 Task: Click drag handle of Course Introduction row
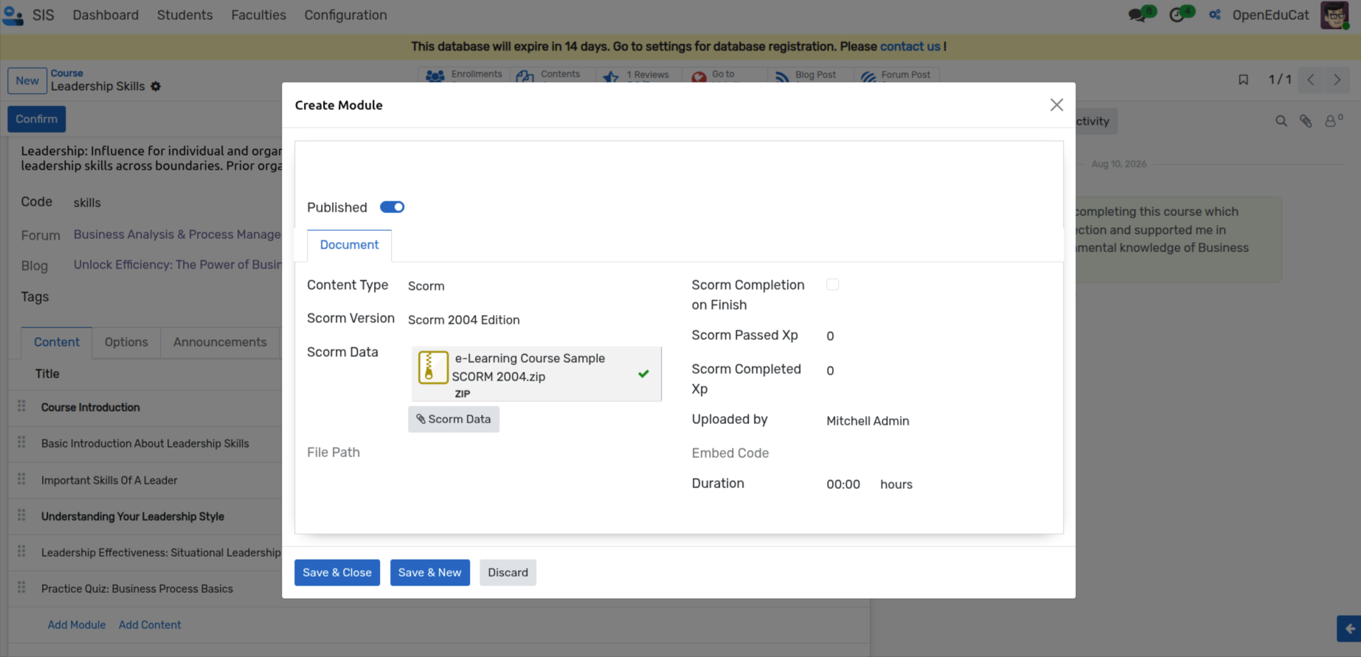[x=21, y=406]
